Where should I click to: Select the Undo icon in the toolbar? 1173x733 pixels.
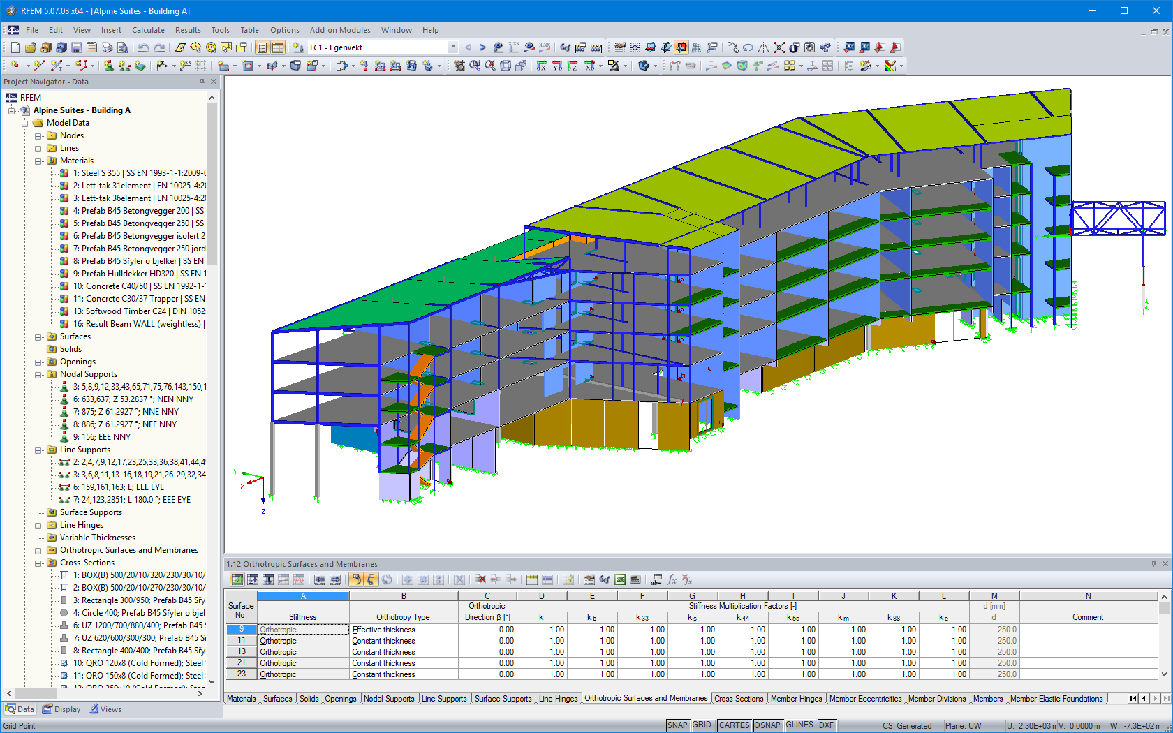pyautogui.click(x=144, y=47)
